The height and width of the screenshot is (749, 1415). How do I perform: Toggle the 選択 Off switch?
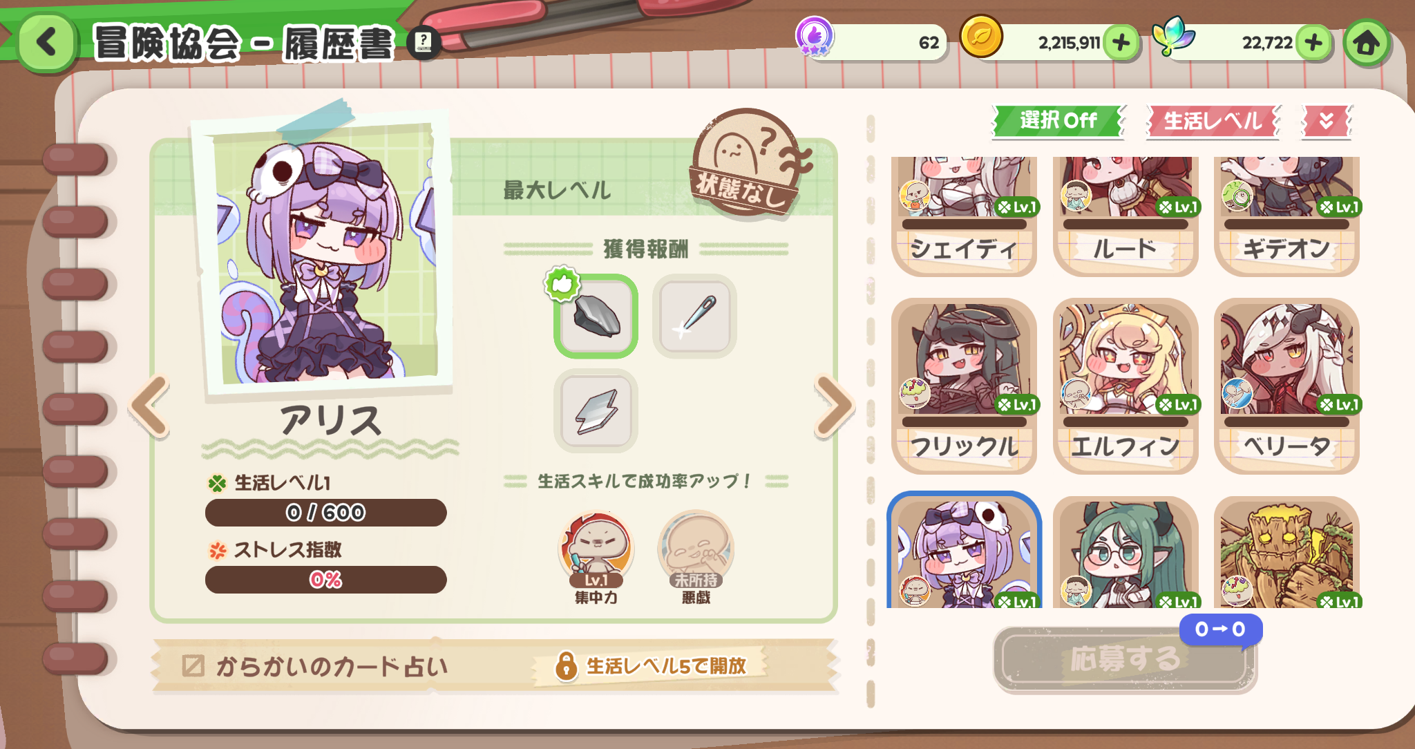point(1058,121)
